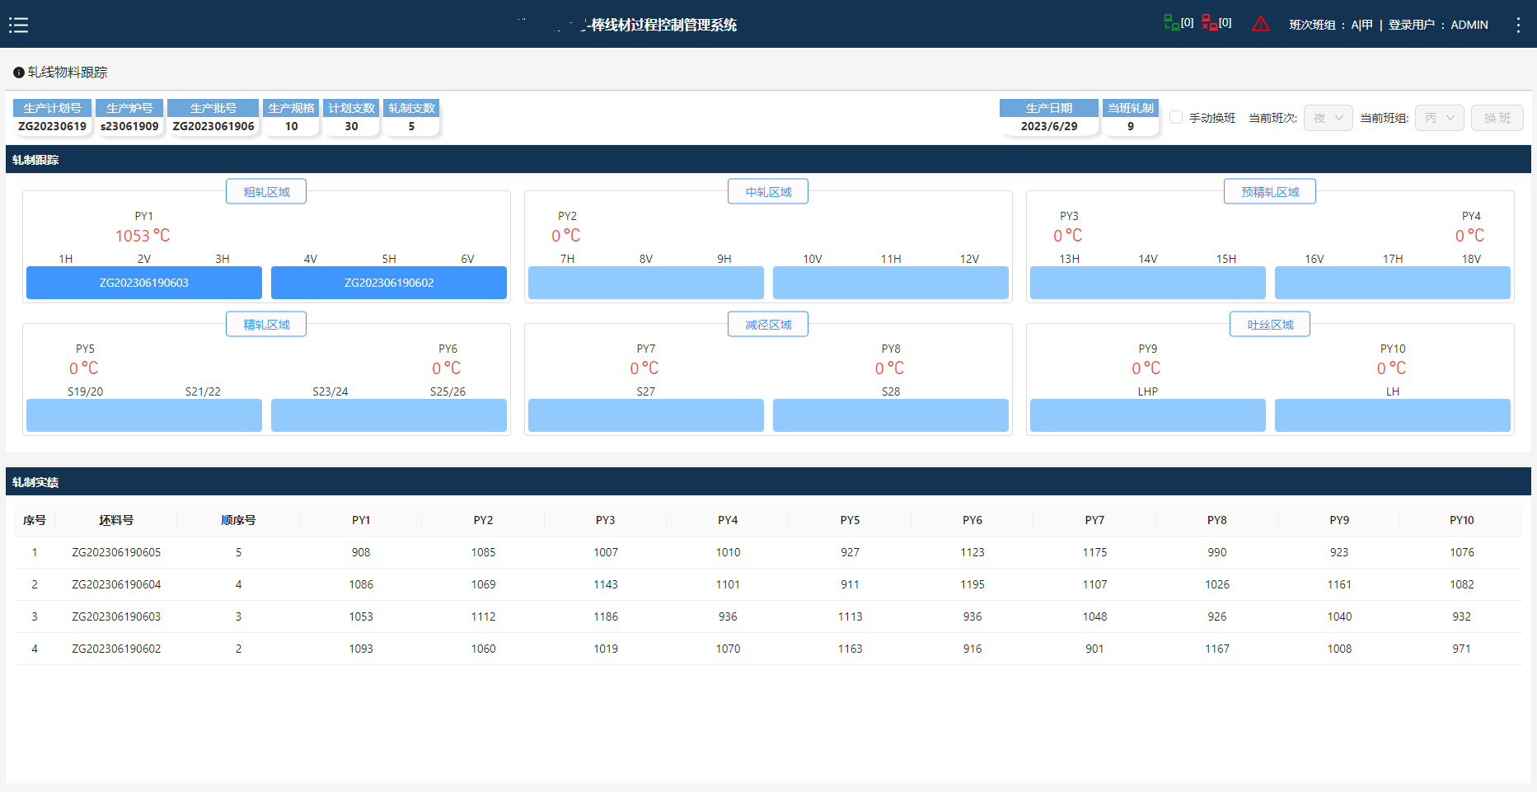Click the 生产批号 value ZG2023061906

pyautogui.click(x=213, y=126)
